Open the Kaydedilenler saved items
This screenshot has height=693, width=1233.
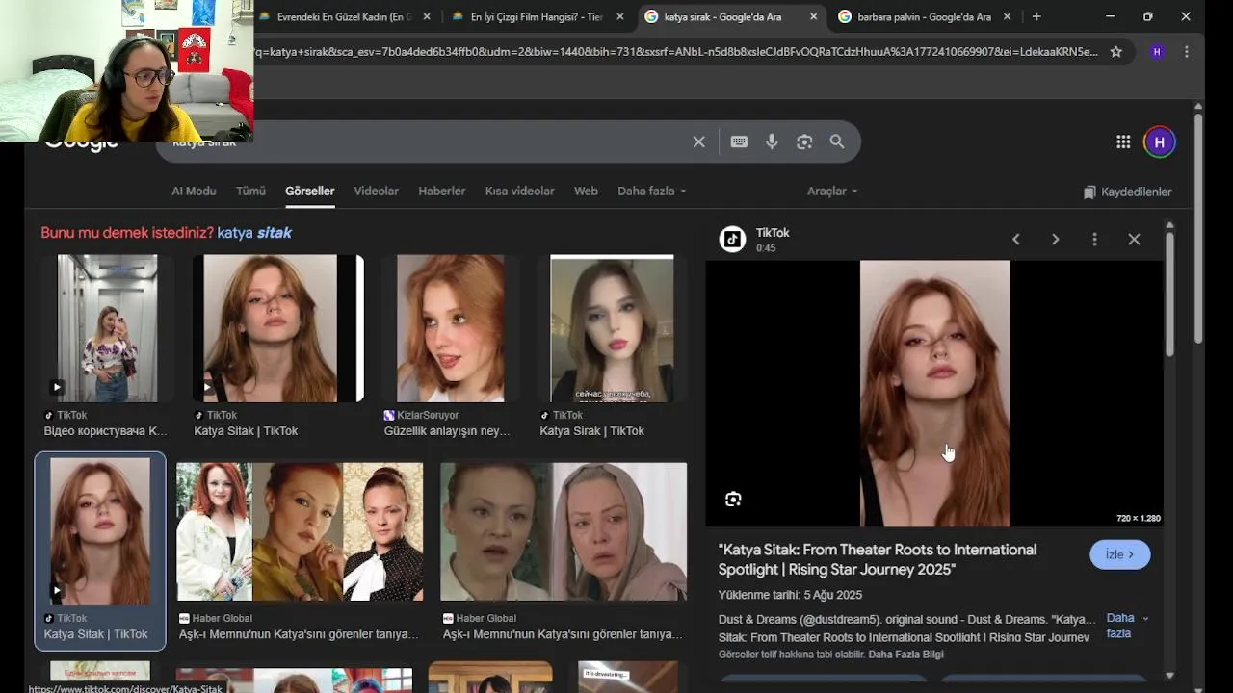click(1127, 192)
